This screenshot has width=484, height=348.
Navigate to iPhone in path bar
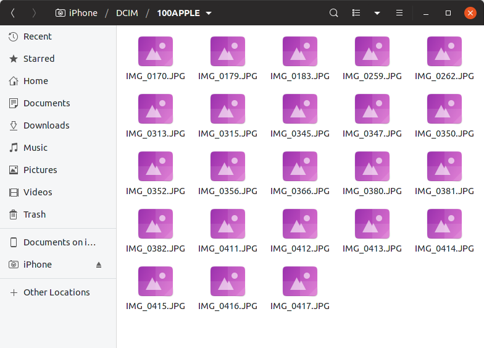pyautogui.click(x=77, y=13)
